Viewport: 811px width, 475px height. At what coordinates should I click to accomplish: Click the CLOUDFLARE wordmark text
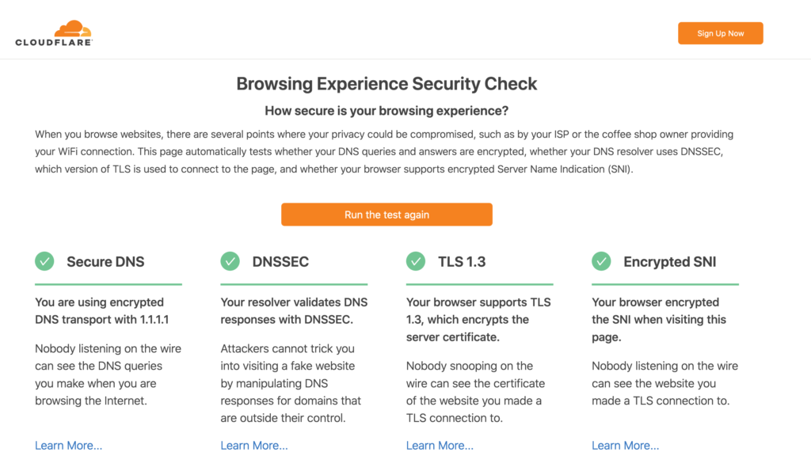(54, 43)
